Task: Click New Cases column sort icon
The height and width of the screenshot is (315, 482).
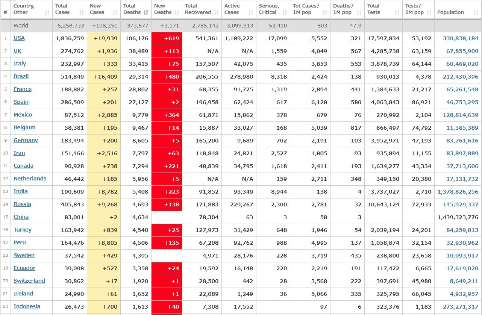Action: tap(115, 12)
